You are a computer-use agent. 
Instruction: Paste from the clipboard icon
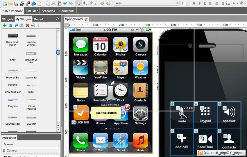click(x=59, y=3)
